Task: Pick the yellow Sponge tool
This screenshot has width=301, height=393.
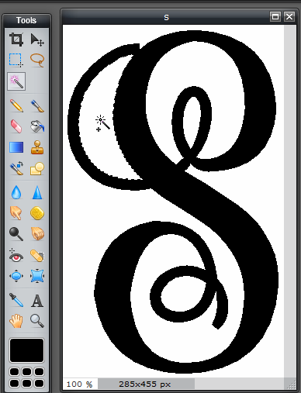Action: (37, 213)
